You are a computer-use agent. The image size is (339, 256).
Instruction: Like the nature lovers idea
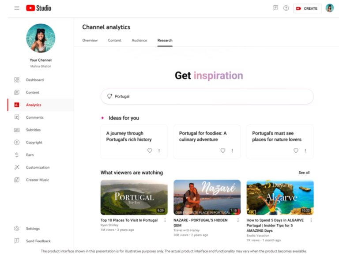pos(296,151)
